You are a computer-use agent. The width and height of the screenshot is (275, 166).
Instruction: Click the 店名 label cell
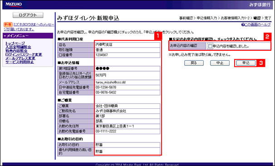76,45
